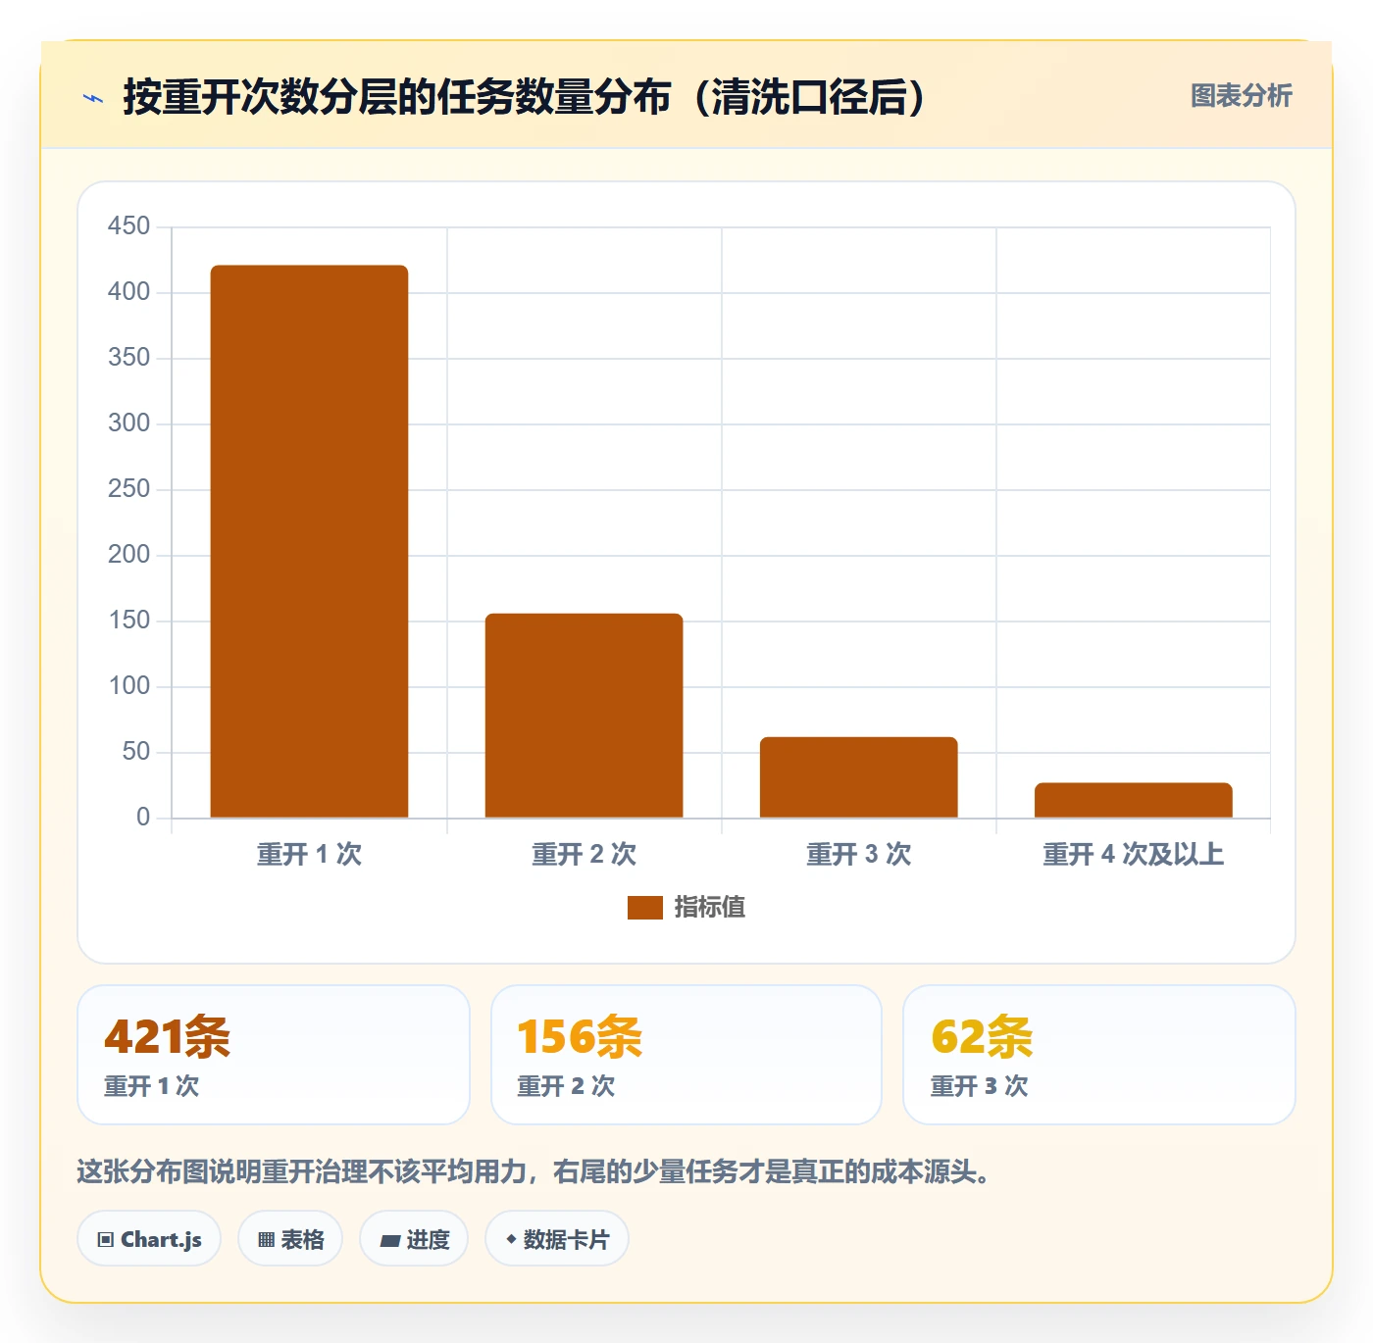Click the y-axis value 100
This screenshot has height=1343, width=1373.
[x=128, y=686]
